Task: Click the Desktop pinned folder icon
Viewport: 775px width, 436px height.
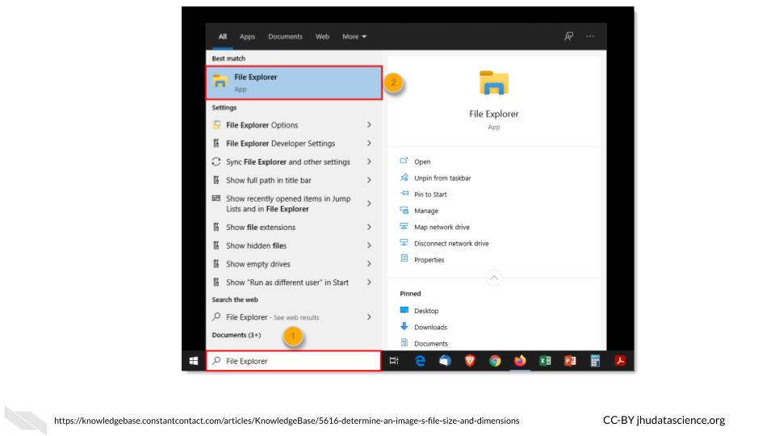Action: 404,310
